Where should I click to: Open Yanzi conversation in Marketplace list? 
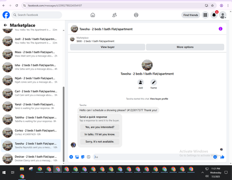point(31,106)
